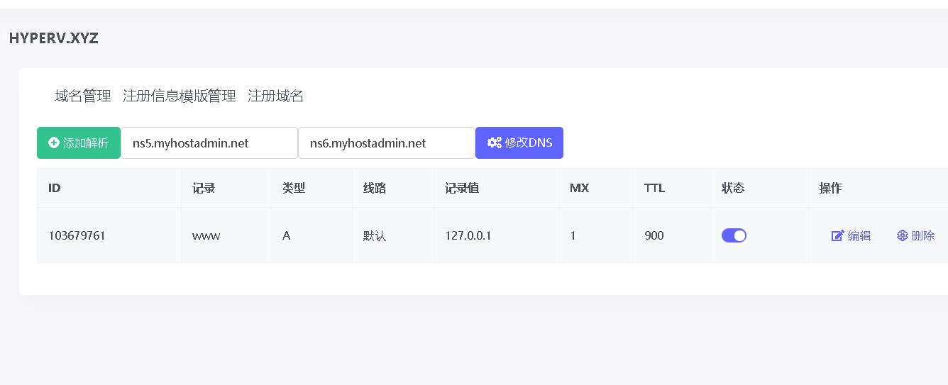Open the 域名管理 tab
The height and width of the screenshot is (385, 948).
point(83,96)
